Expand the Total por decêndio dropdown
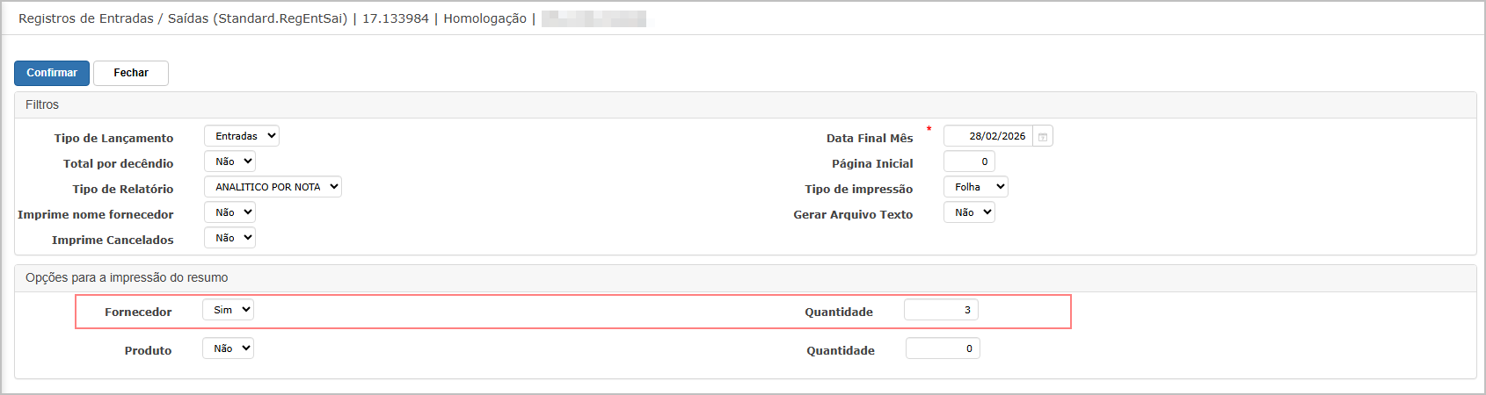 point(229,162)
